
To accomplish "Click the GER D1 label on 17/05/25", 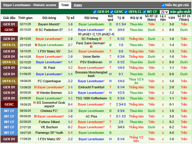I will (x=9, y=139).
